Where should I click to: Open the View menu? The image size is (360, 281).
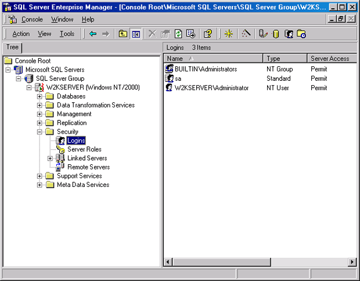pyautogui.click(x=45, y=34)
